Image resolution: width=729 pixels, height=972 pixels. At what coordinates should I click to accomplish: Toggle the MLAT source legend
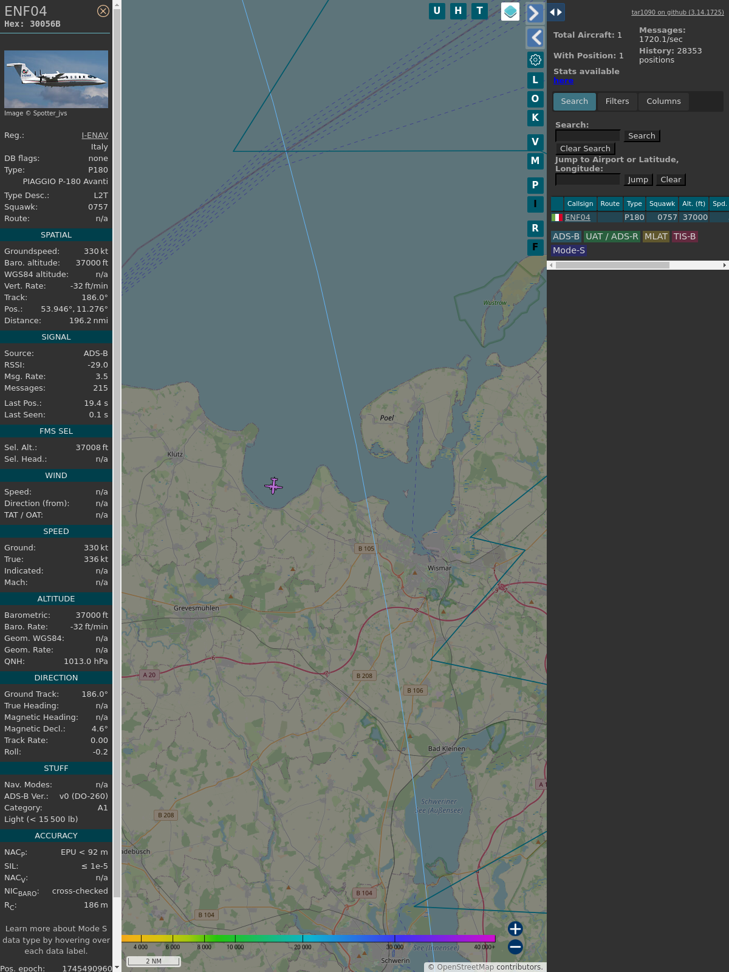coord(656,237)
